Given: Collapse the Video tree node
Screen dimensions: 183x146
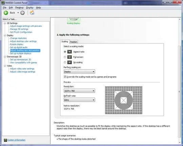Looking at the screenshot, I should pyautogui.click(x=5, y=66).
